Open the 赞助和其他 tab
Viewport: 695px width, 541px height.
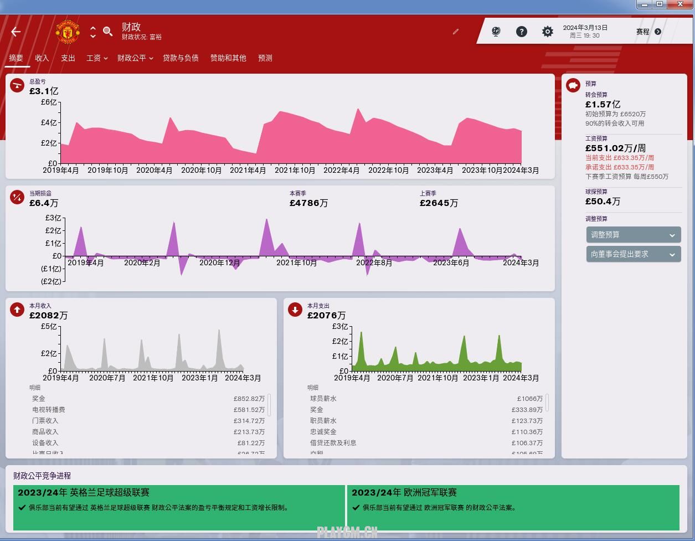click(x=228, y=58)
